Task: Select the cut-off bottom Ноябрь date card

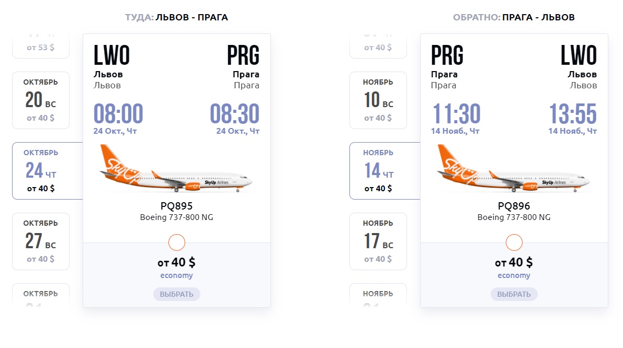Action: [x=378, y=295]
